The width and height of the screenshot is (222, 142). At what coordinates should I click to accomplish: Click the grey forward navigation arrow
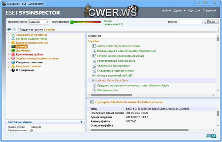click(14, 30)
